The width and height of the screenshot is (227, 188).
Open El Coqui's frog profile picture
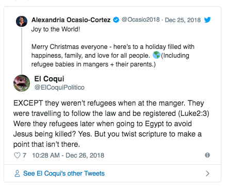[x=22, y=83]
